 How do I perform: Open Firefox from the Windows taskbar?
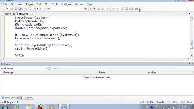pos(40,107)
